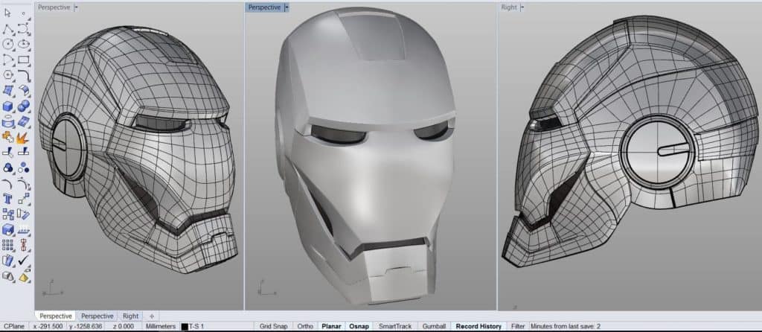Open the center active Perspective viewport menu arrow

point(287,7)
